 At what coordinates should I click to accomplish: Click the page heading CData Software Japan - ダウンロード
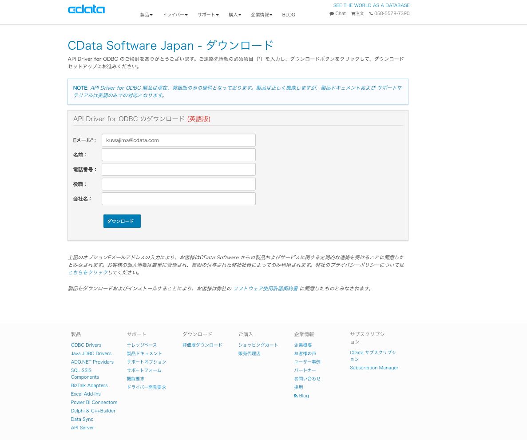[x=171, y=45]
